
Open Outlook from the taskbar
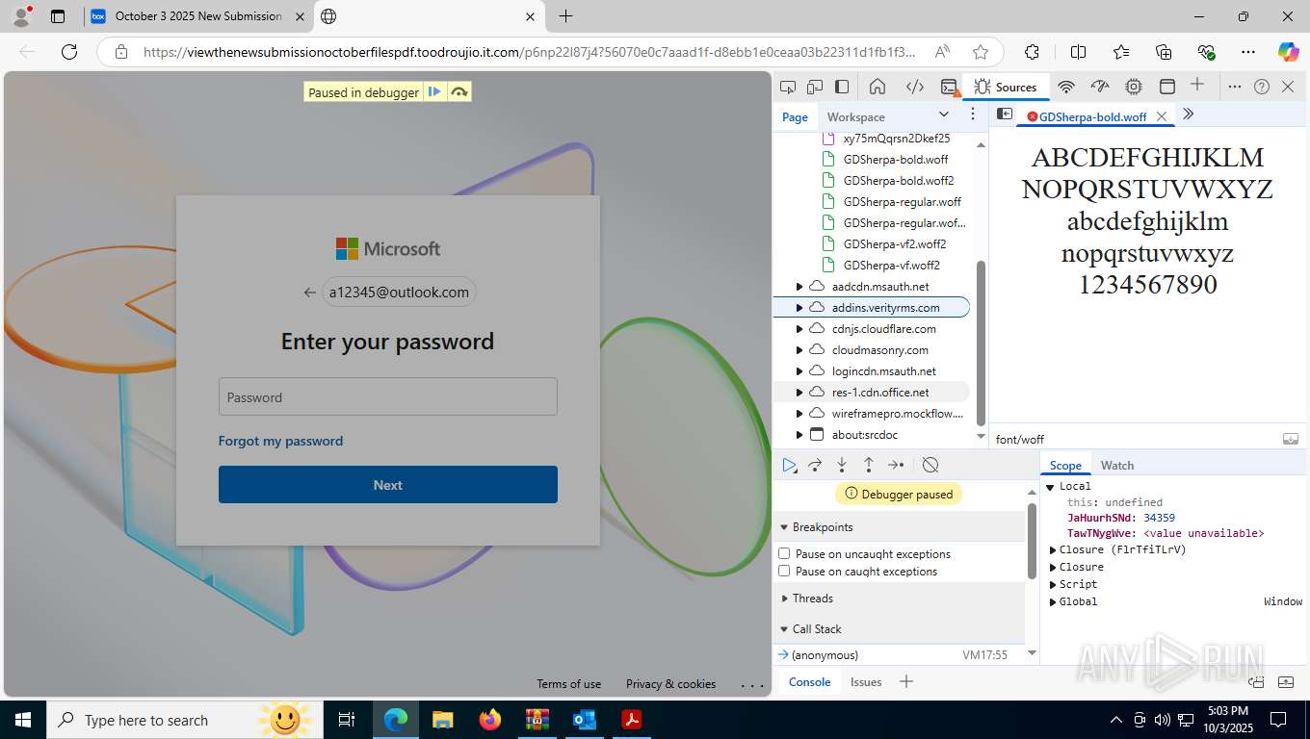pos(585,720)
